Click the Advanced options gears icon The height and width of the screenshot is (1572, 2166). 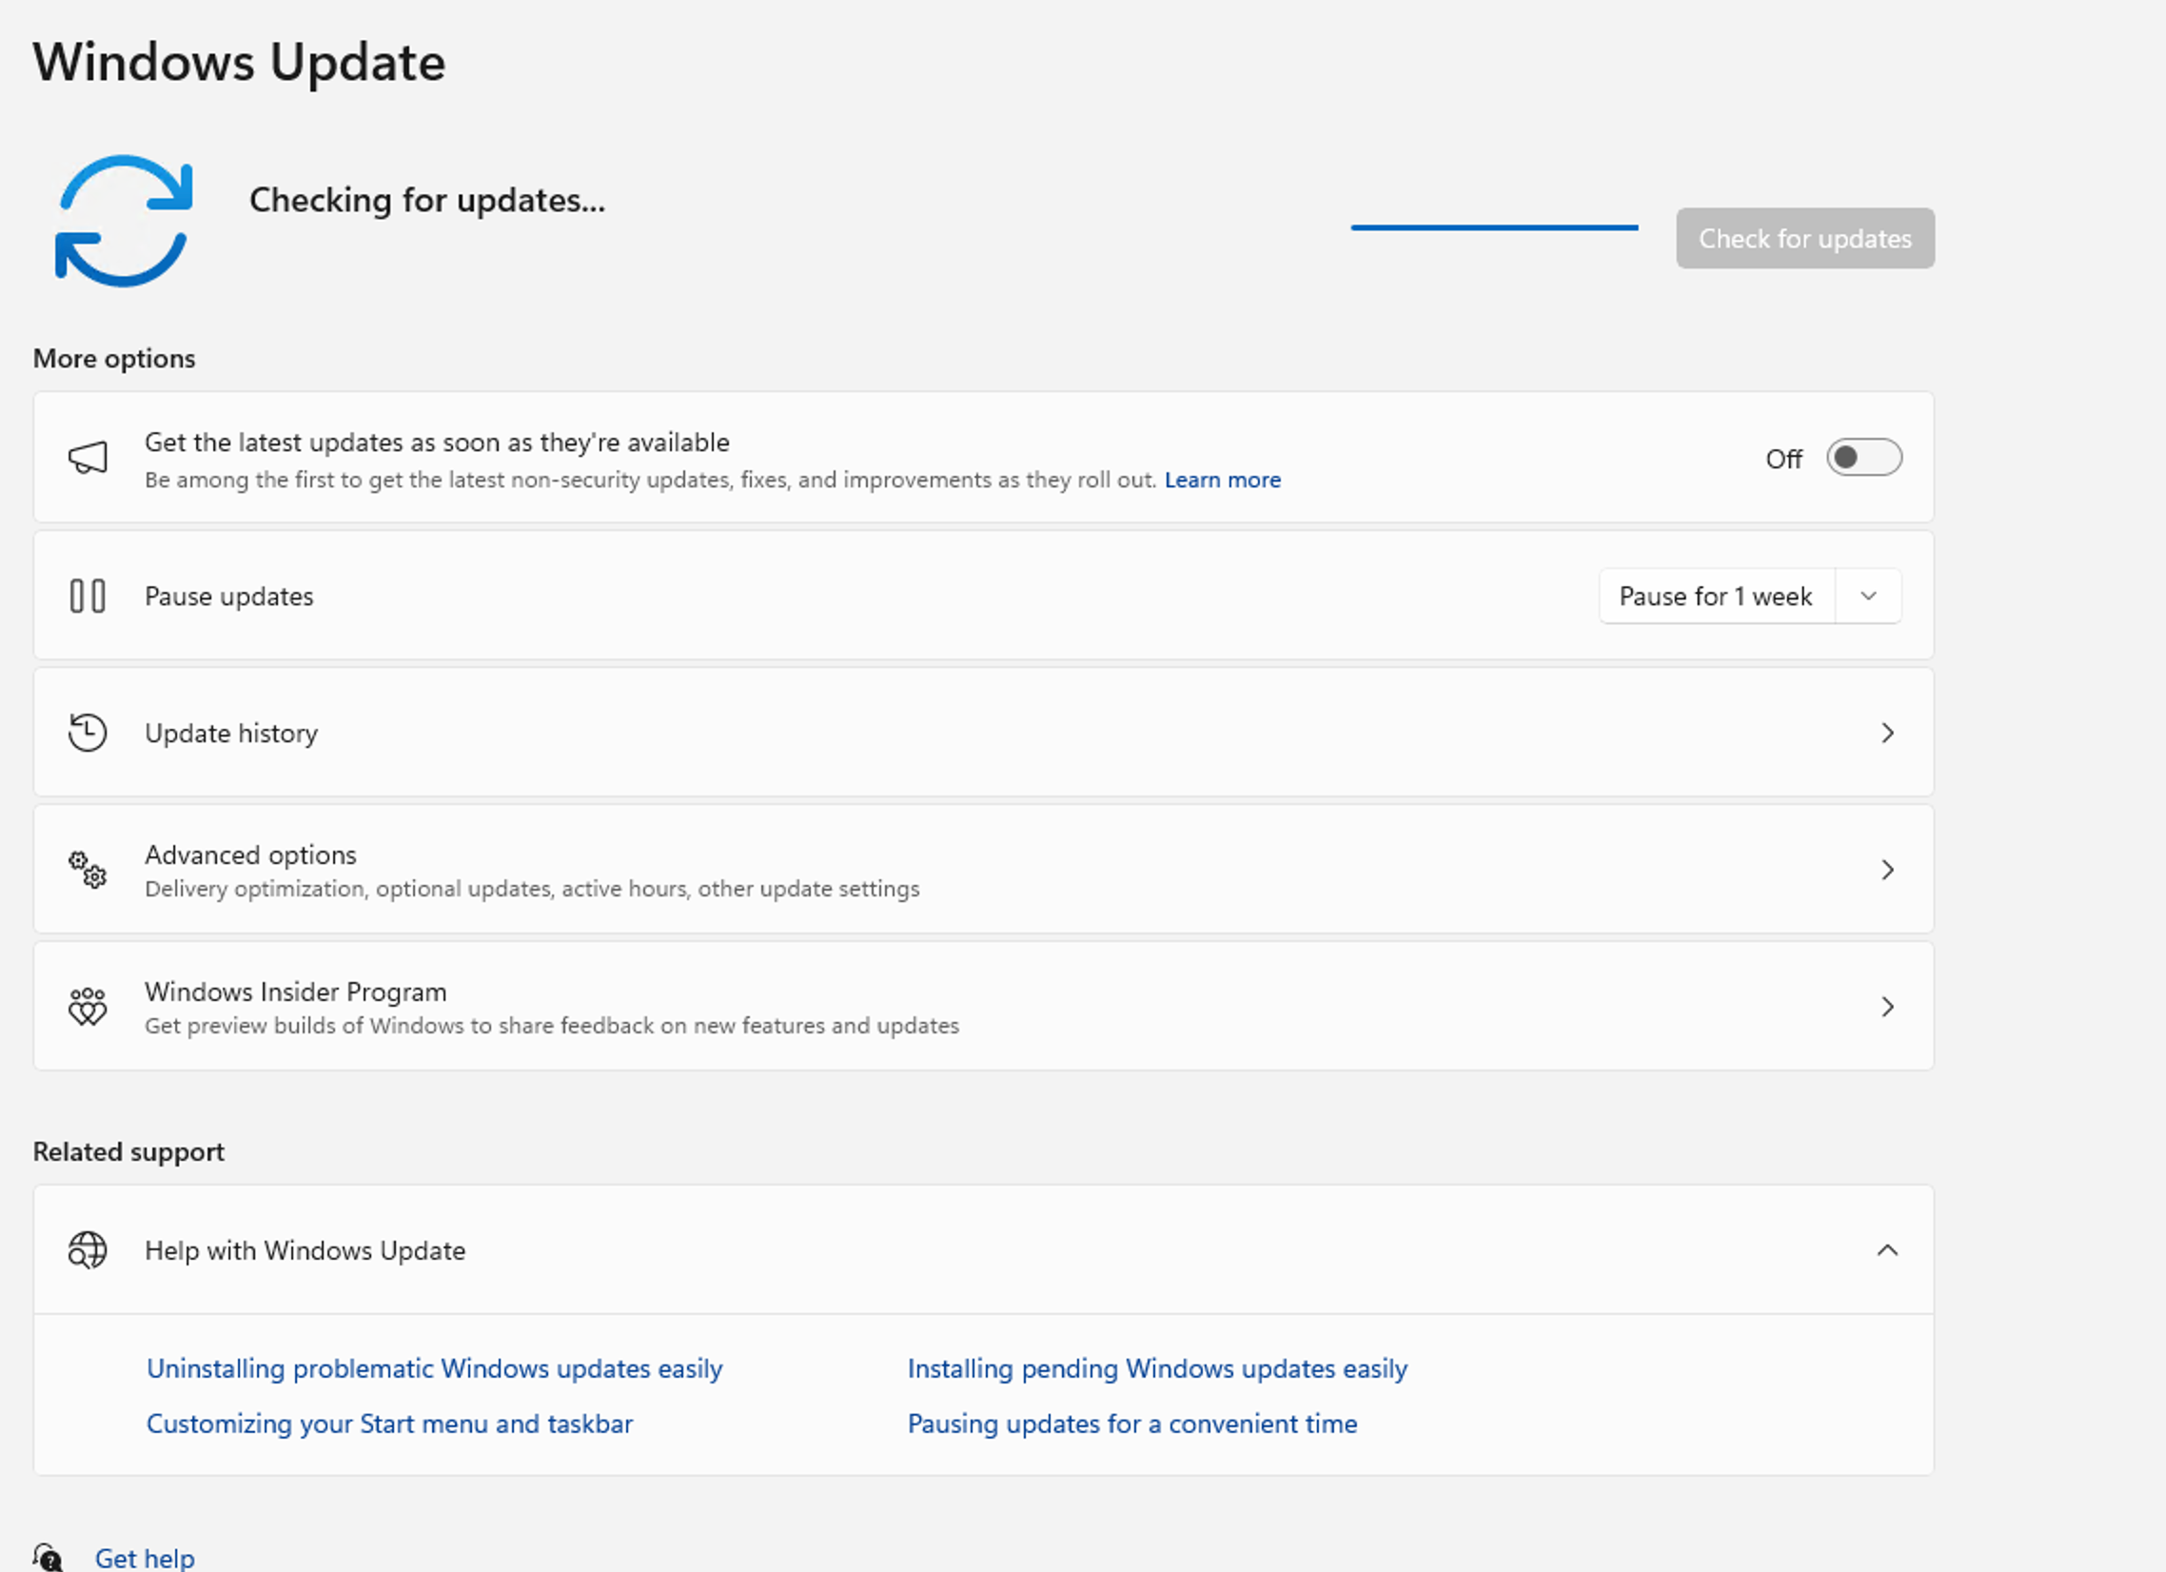(88, 870)
